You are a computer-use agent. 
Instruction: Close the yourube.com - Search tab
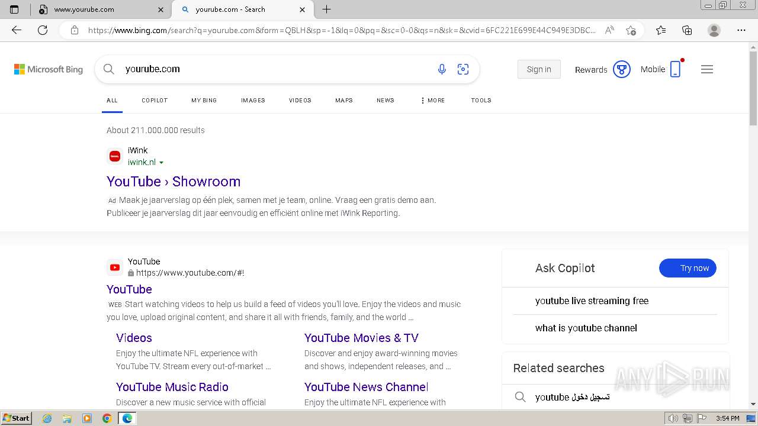(303, 9)
